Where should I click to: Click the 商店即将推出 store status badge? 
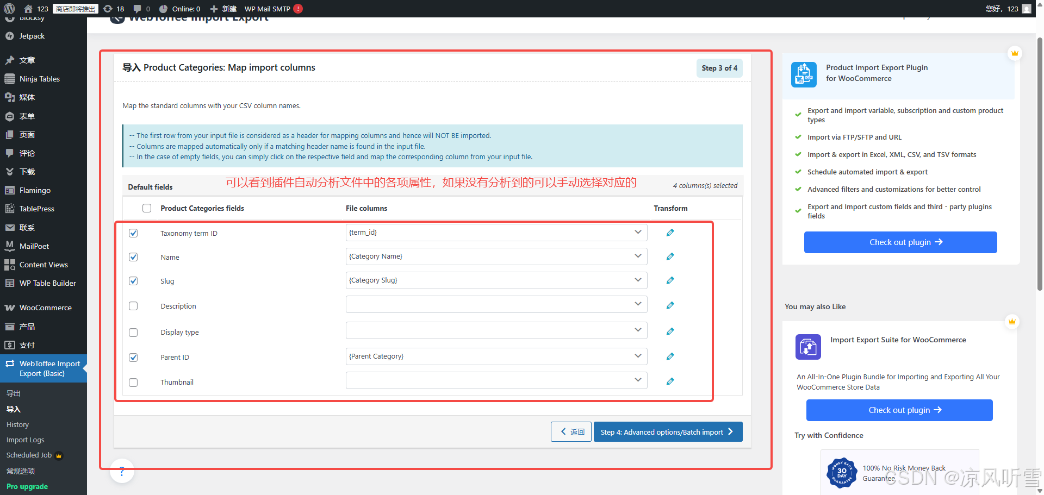tap(76, 9)
